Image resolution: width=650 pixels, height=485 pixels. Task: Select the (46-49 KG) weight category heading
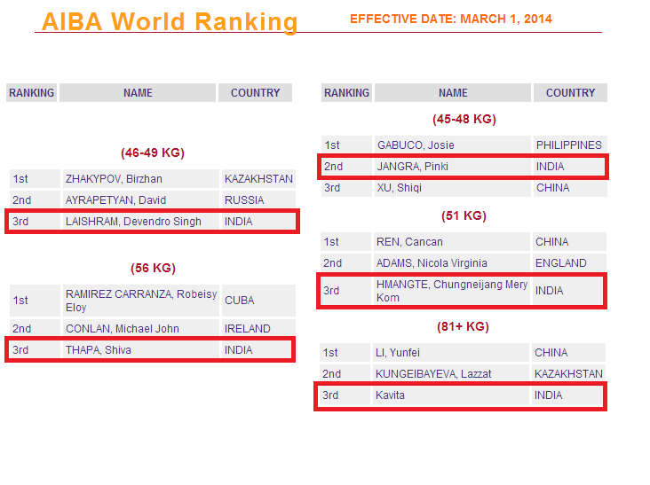(x=152, y=153)
